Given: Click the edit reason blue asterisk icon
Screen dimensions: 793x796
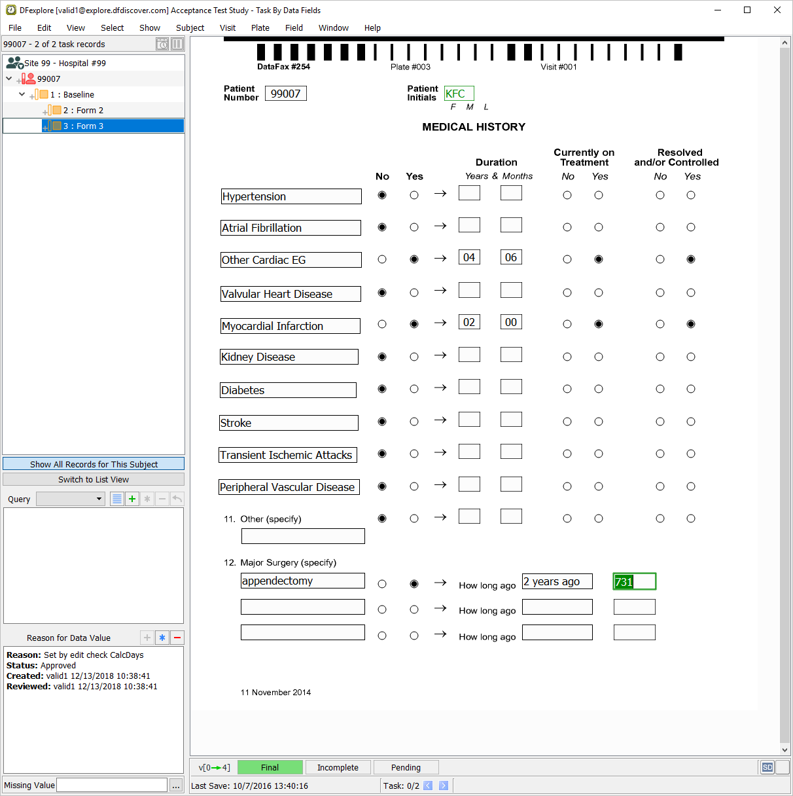Looking at the screenshot, I should pyautogui.click(x=162, y=638).
